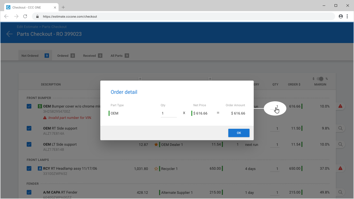Click the green dollar icon by Bumper cover

coord(40,106)
